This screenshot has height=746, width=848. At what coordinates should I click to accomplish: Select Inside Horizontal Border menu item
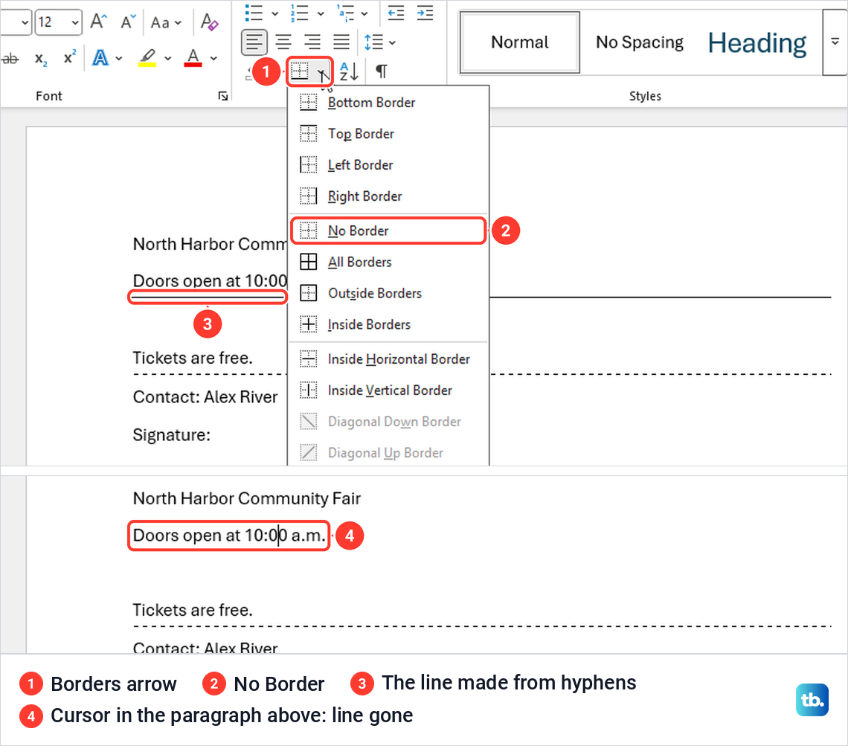tap(388, 359)
